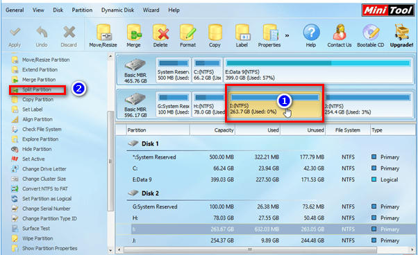Click Merge Partition in sidebar
418x255 pixels.
click(39, 80)
